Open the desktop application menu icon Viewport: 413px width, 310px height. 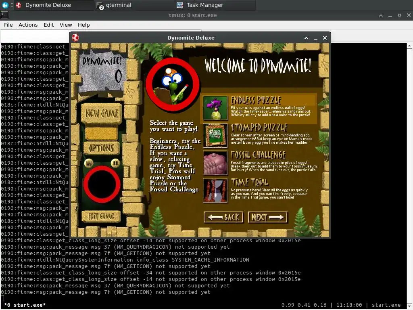click(5, 5)
